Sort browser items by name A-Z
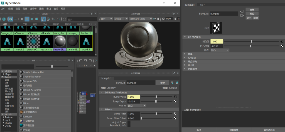The width and height of the screenshot is (285, 132). 43,19
